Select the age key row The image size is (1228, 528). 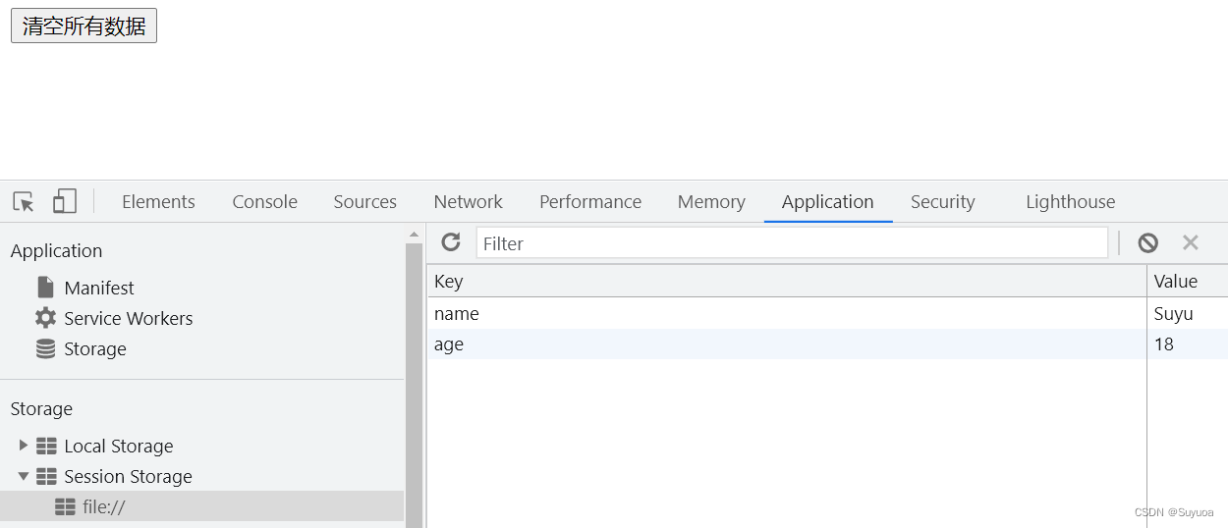coord(786,344)
